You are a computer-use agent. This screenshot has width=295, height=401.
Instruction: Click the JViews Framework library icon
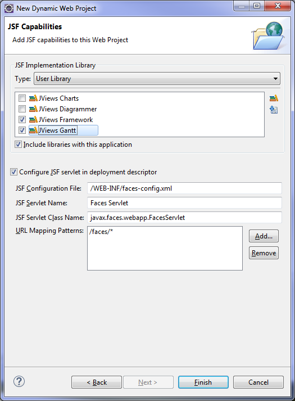[x=33, y=120]
